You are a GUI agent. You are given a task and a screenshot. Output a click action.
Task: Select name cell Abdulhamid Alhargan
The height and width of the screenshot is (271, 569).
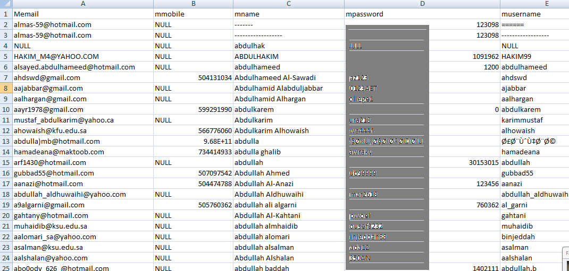[x=289, y=99]
